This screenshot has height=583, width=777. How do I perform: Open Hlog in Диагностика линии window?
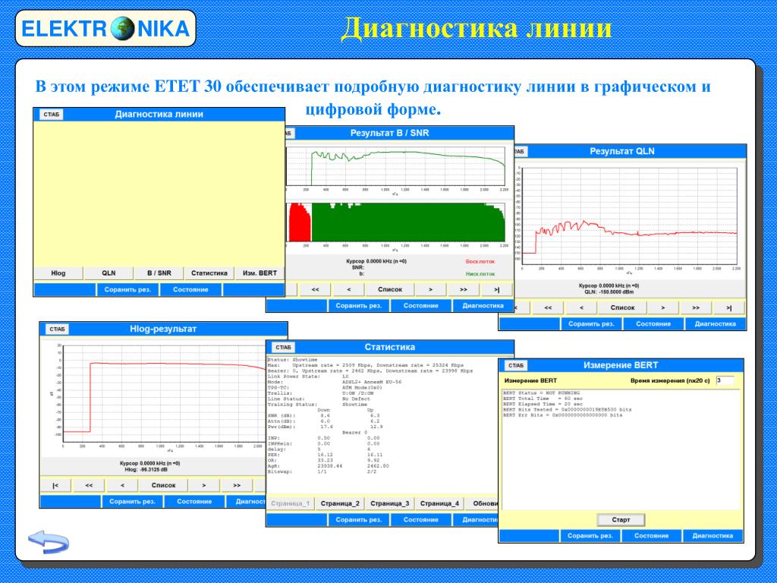tap(58, 273)
